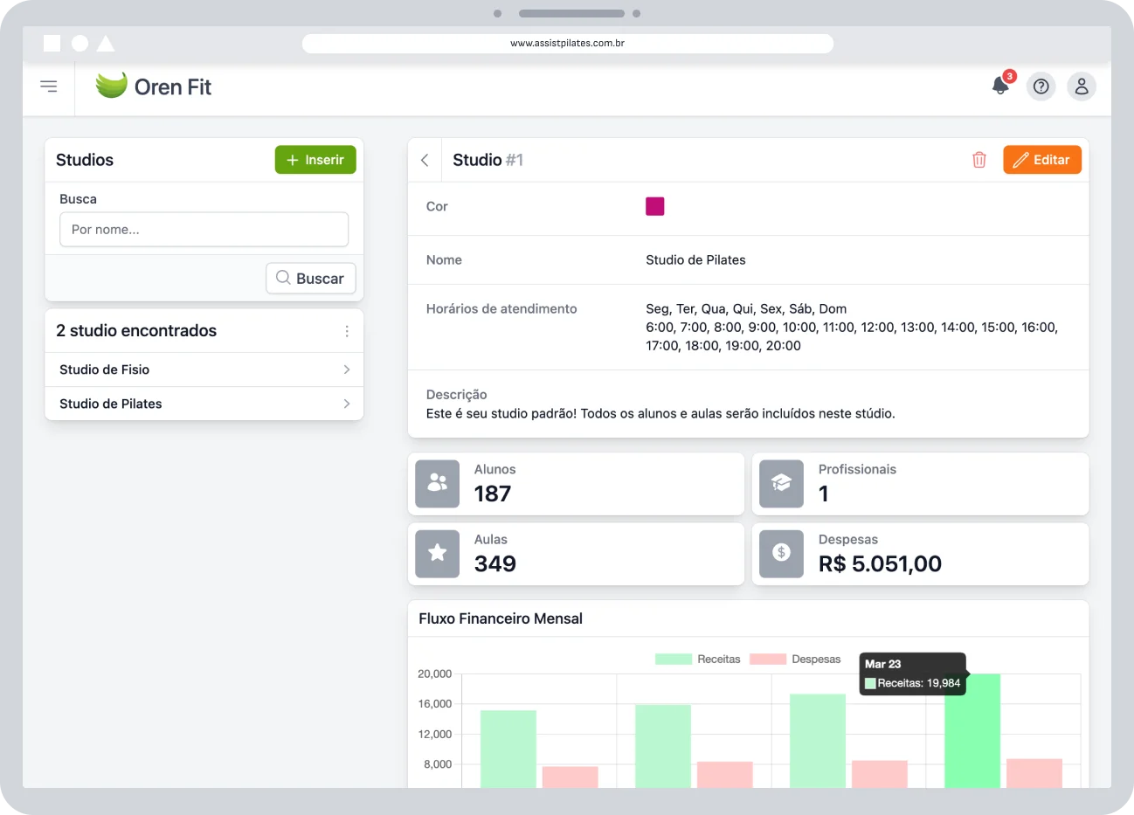Expand the Studio de Pilates chevron

tap(347, 404)
